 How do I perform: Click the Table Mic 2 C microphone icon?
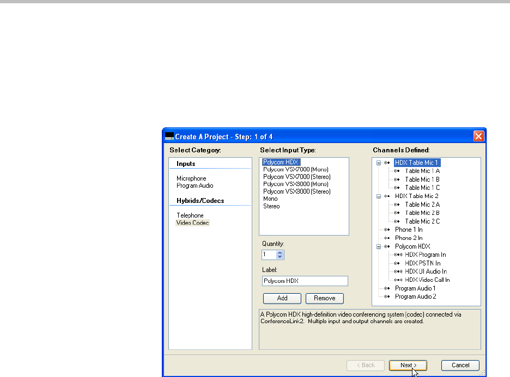point(398,221)
